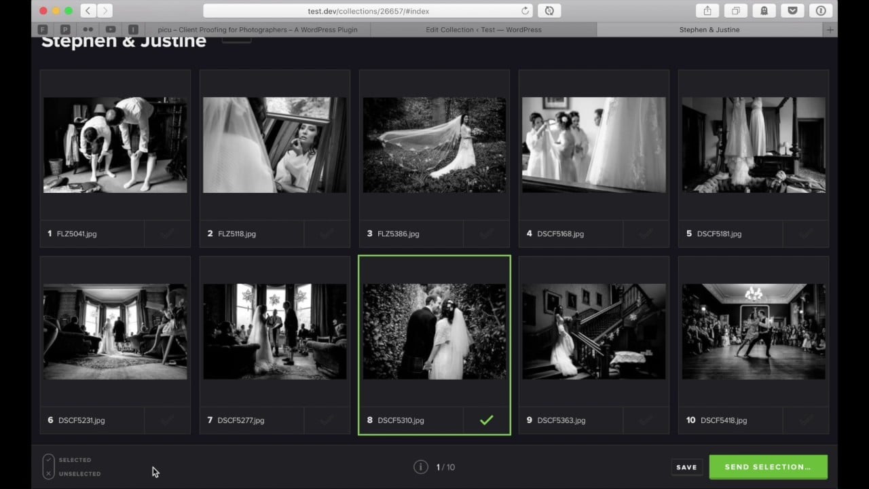Select image 1 FLZ5041.jpg with its checkmark

coord(167,234)
